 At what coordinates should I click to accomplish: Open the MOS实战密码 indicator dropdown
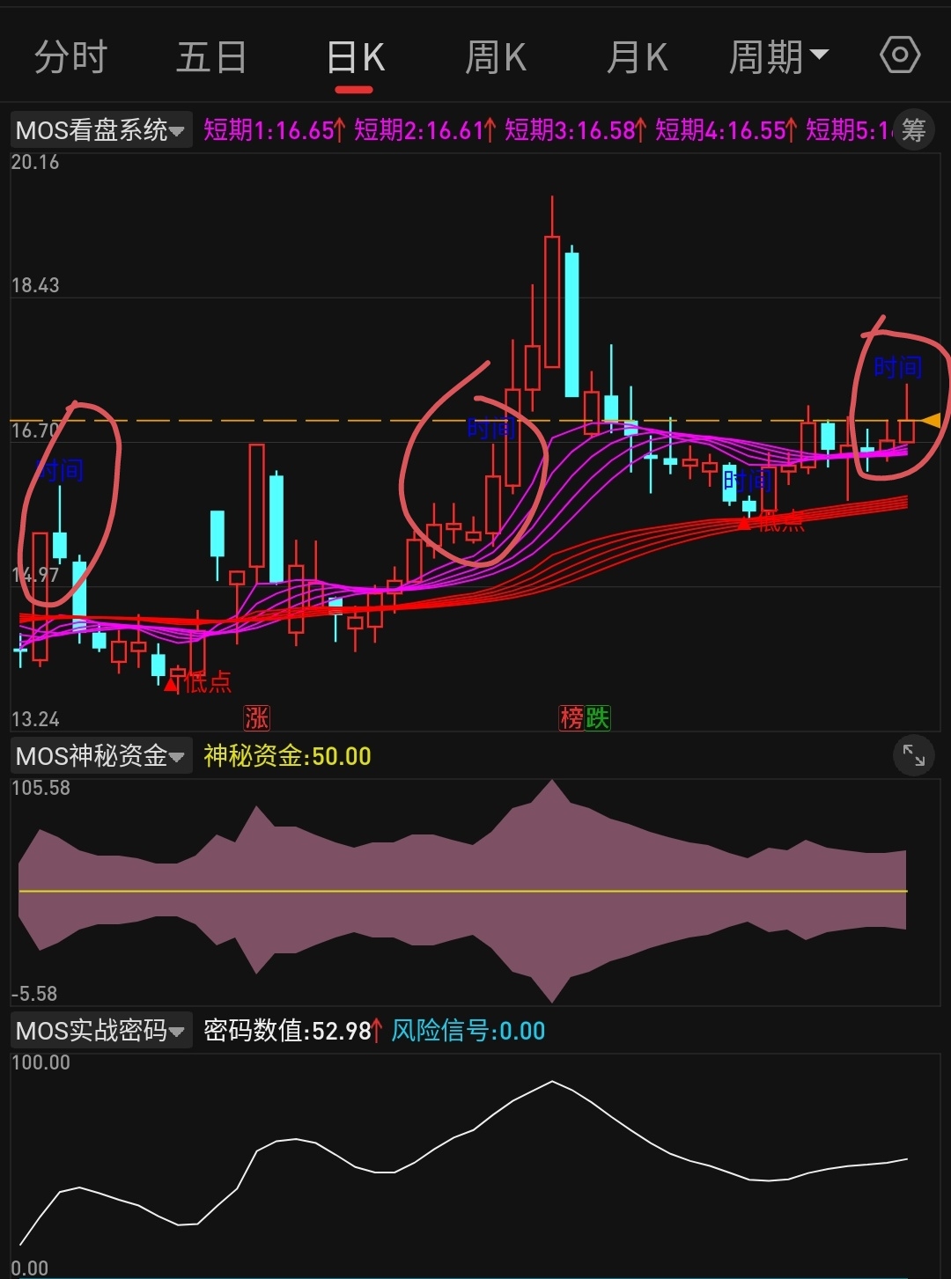[101, 1031]
